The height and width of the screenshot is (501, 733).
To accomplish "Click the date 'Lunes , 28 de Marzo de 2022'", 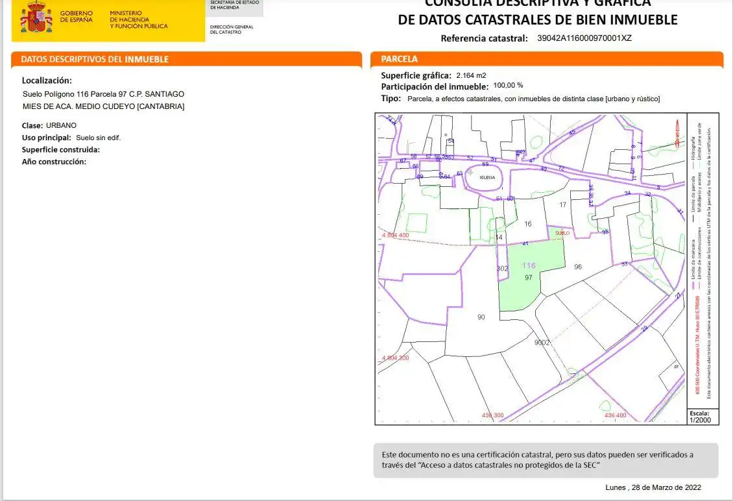I will pos(653,487).
